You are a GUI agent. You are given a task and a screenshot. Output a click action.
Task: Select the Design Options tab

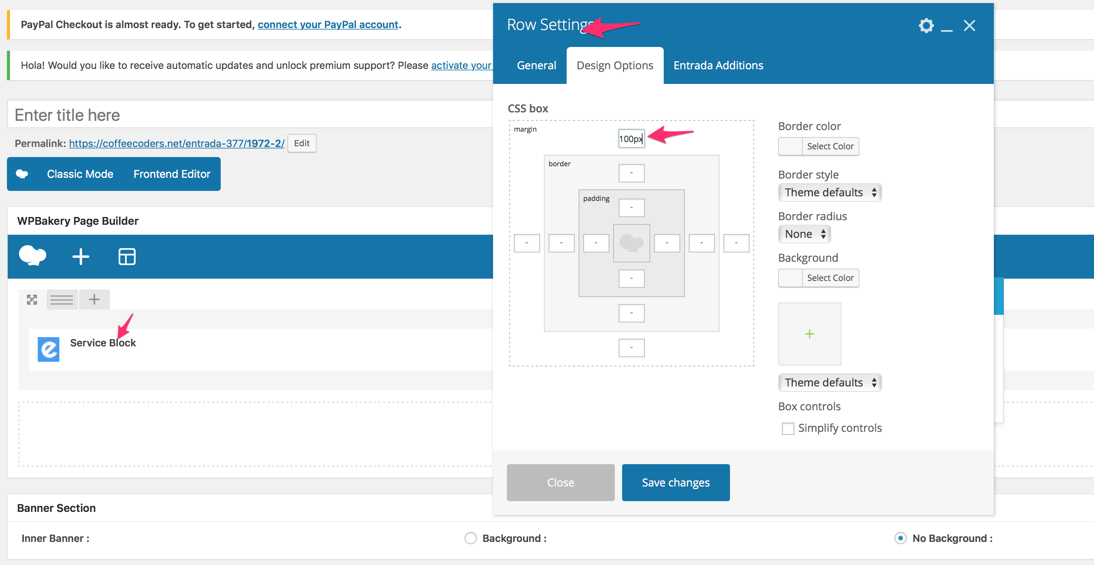tap(614, 65)
